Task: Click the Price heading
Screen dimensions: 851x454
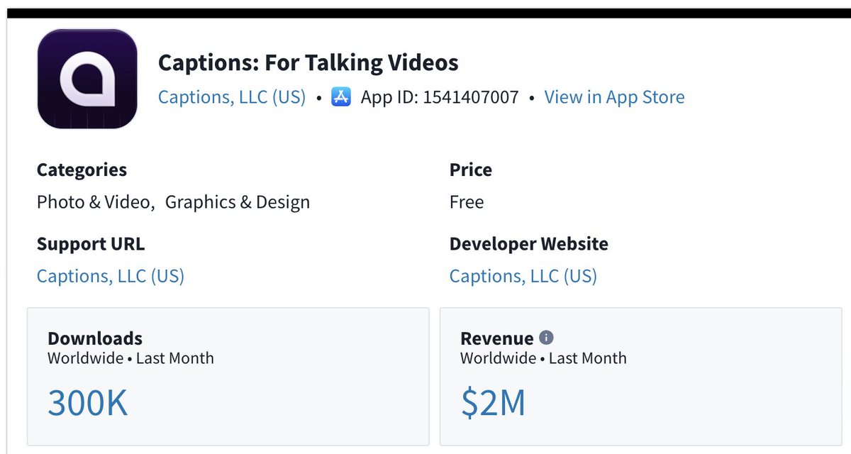Action: pyautogui.click(x=471, y=170)
